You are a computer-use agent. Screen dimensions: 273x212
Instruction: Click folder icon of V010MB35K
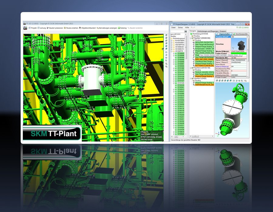coord(174,47)
